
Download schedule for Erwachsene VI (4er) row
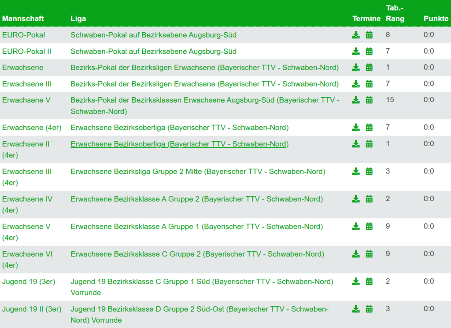point(356,254)
